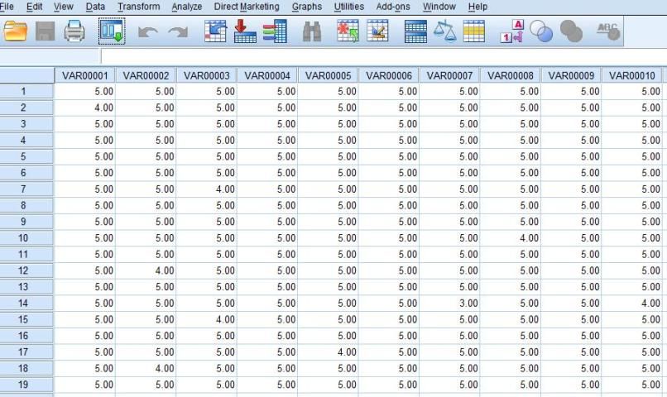Open the Direct Marketing menu
Screen dimensions: 667x397
[247, 7]
